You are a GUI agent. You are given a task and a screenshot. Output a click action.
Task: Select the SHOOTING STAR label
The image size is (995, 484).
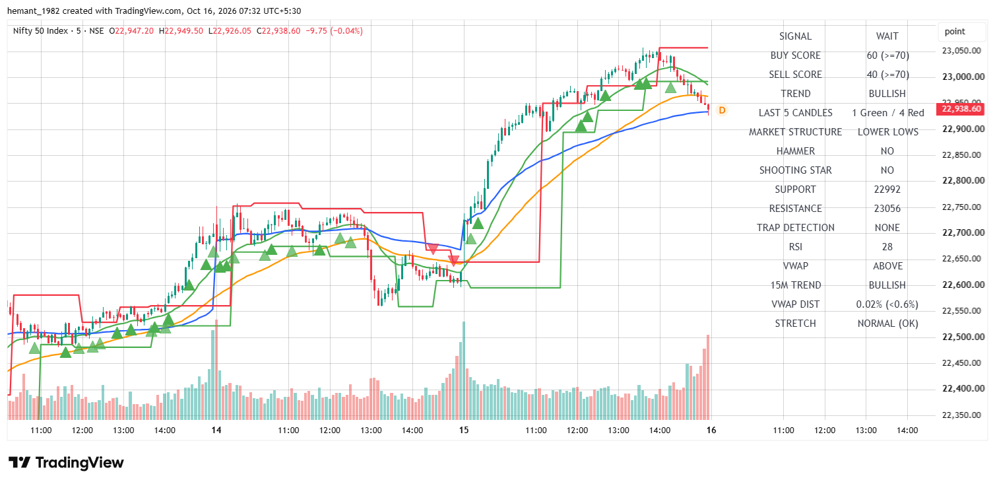(795, 170)
